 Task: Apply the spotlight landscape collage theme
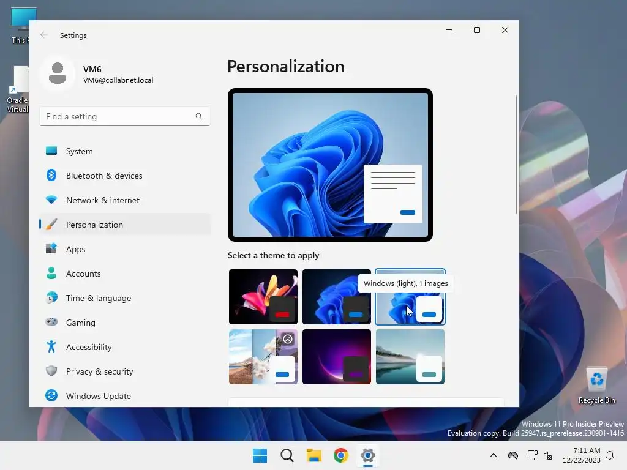[x=263, y=357]
